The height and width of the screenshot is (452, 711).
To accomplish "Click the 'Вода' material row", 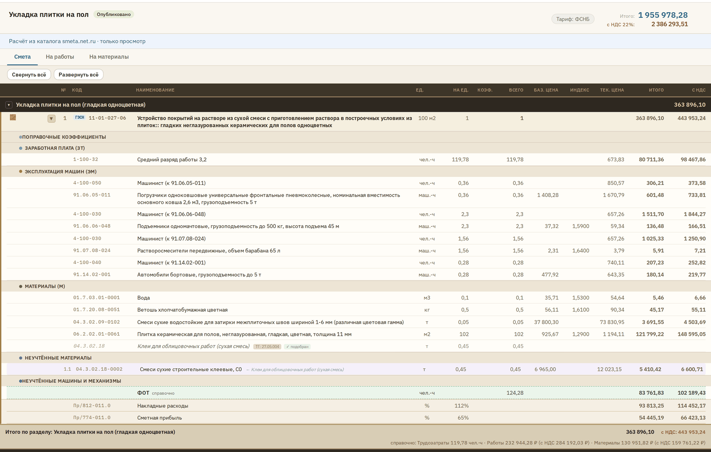I will click(x=355, y=298).
